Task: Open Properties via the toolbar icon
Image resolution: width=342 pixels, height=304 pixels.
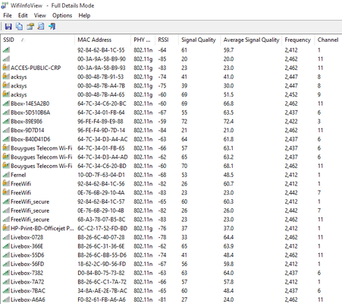Action: coord(30,27)
